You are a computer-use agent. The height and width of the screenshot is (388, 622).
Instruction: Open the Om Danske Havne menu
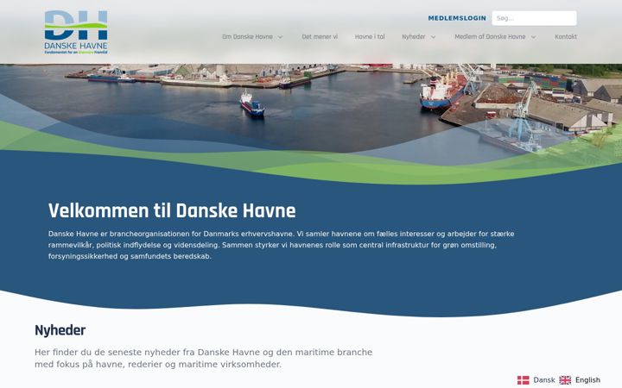[x=247, y=37]
